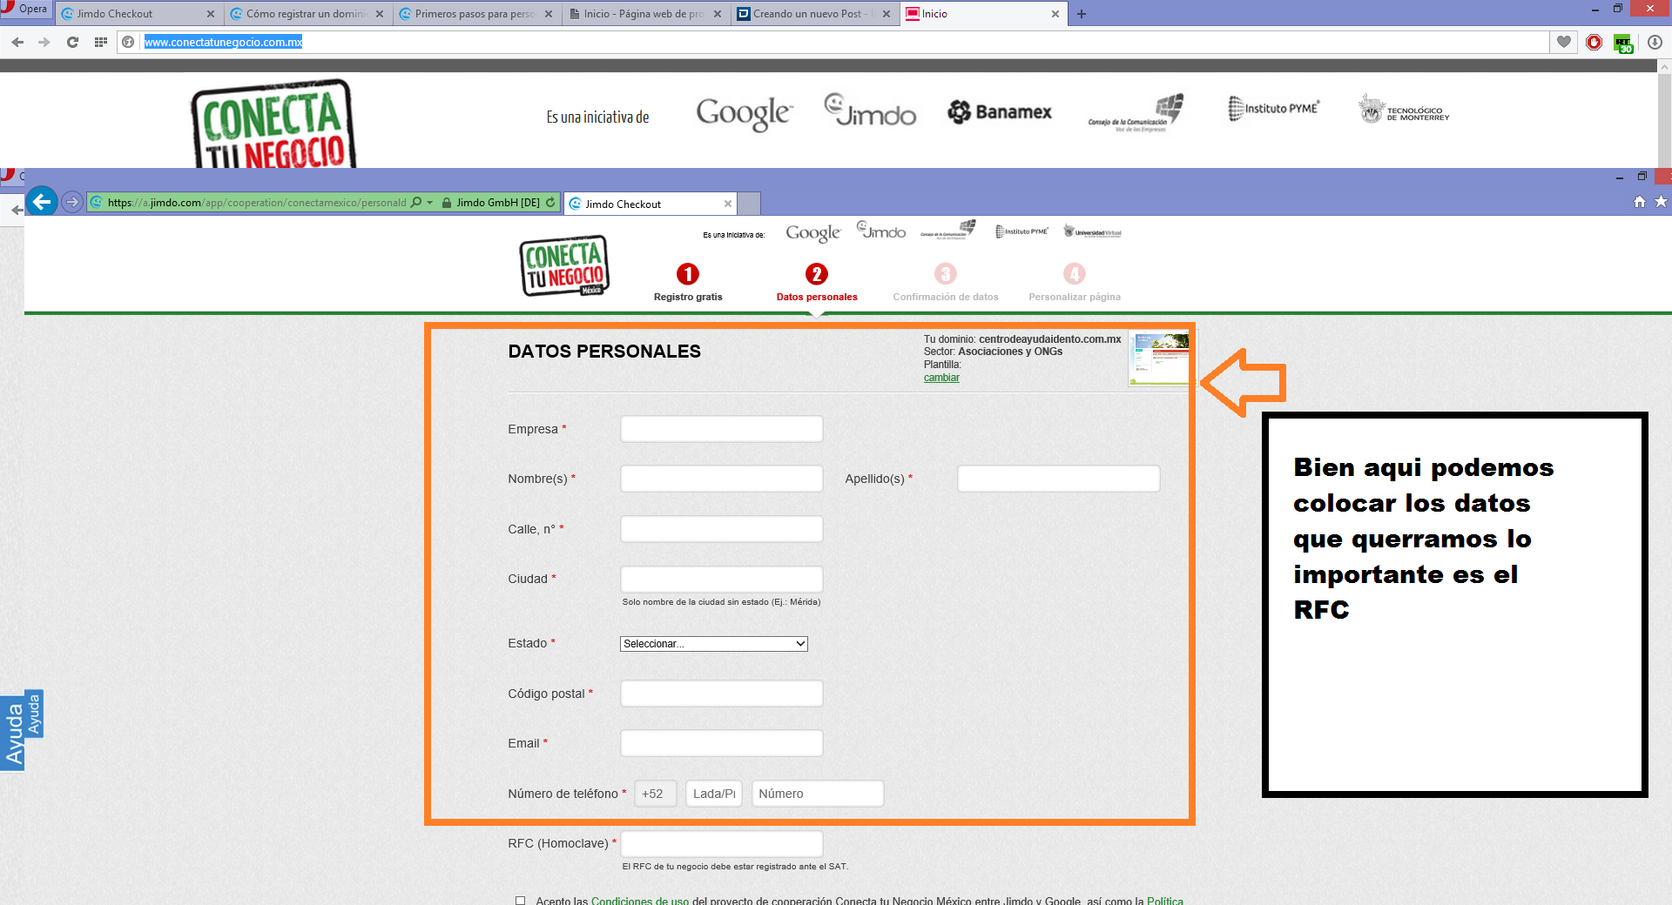Check the Acepto las Condiciones checkbox
The image size is (1672, 905).
point(520,901)
